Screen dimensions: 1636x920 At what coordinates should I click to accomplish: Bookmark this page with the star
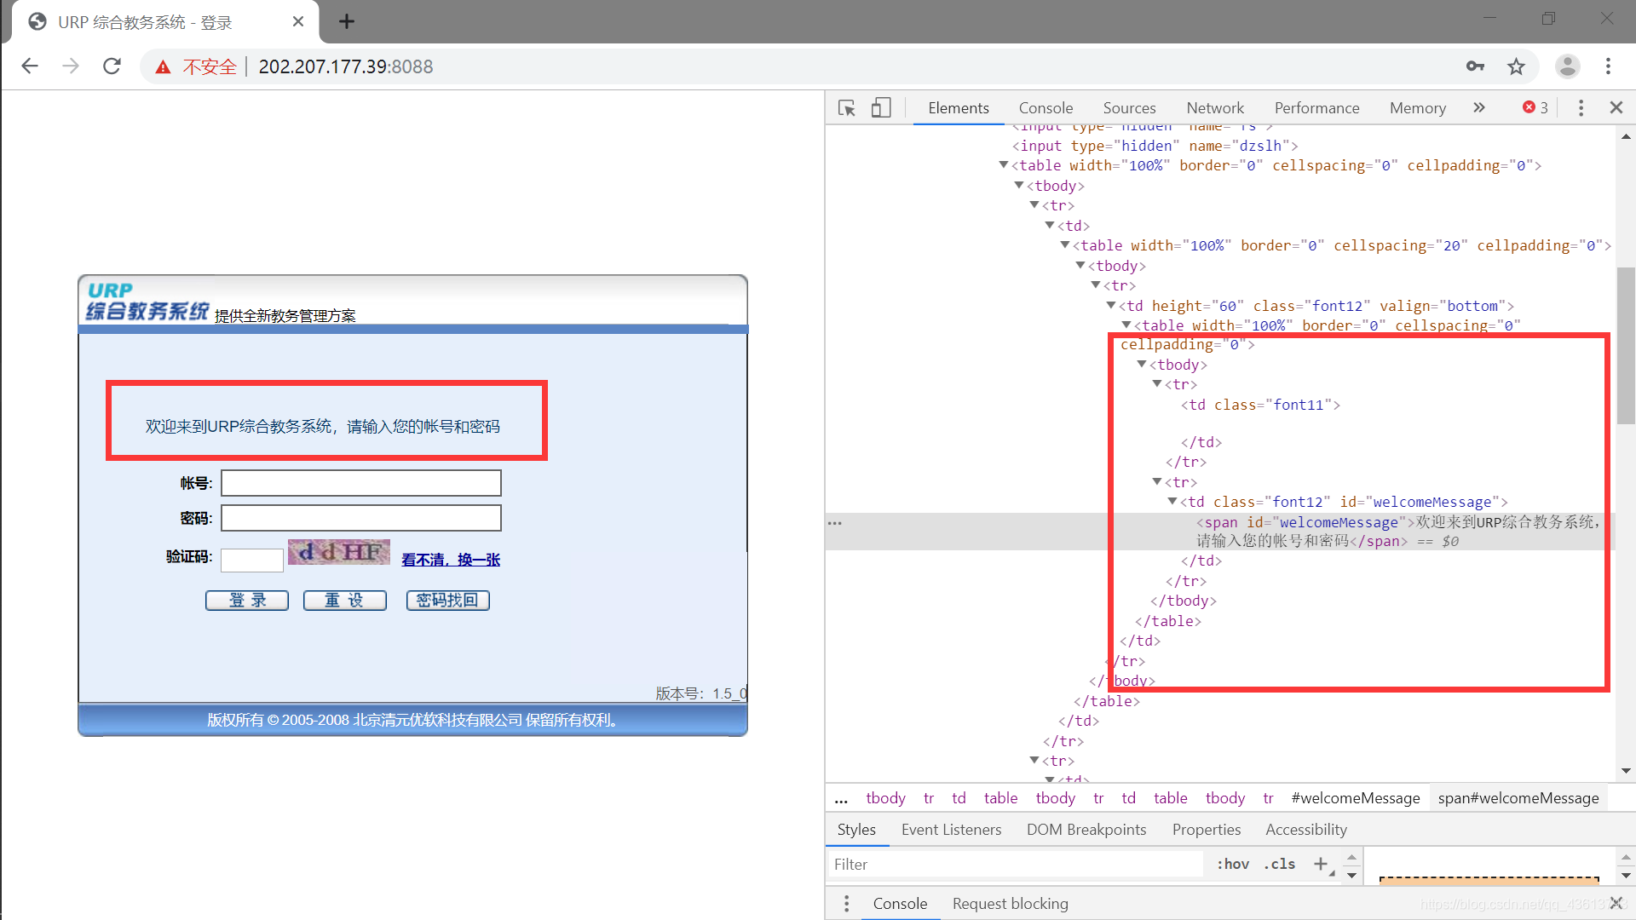[x=1516, y=66]
